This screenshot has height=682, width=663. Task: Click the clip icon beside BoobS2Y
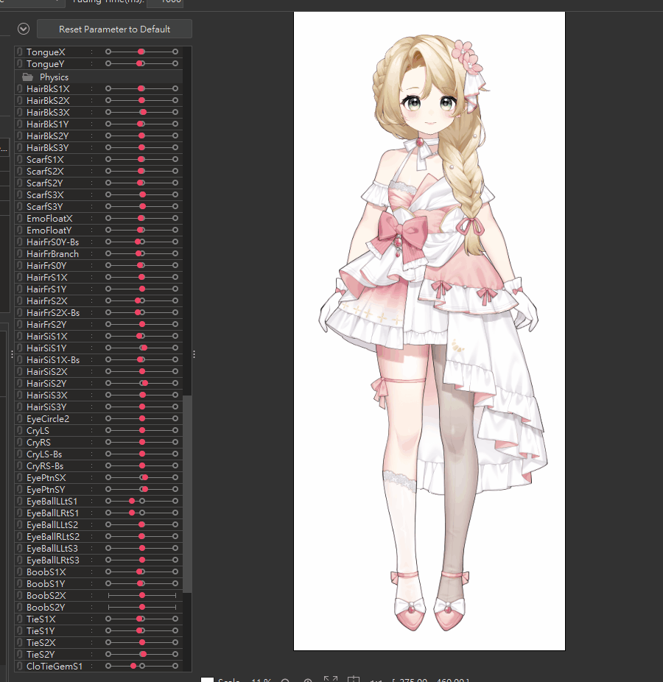pos(20,607)
